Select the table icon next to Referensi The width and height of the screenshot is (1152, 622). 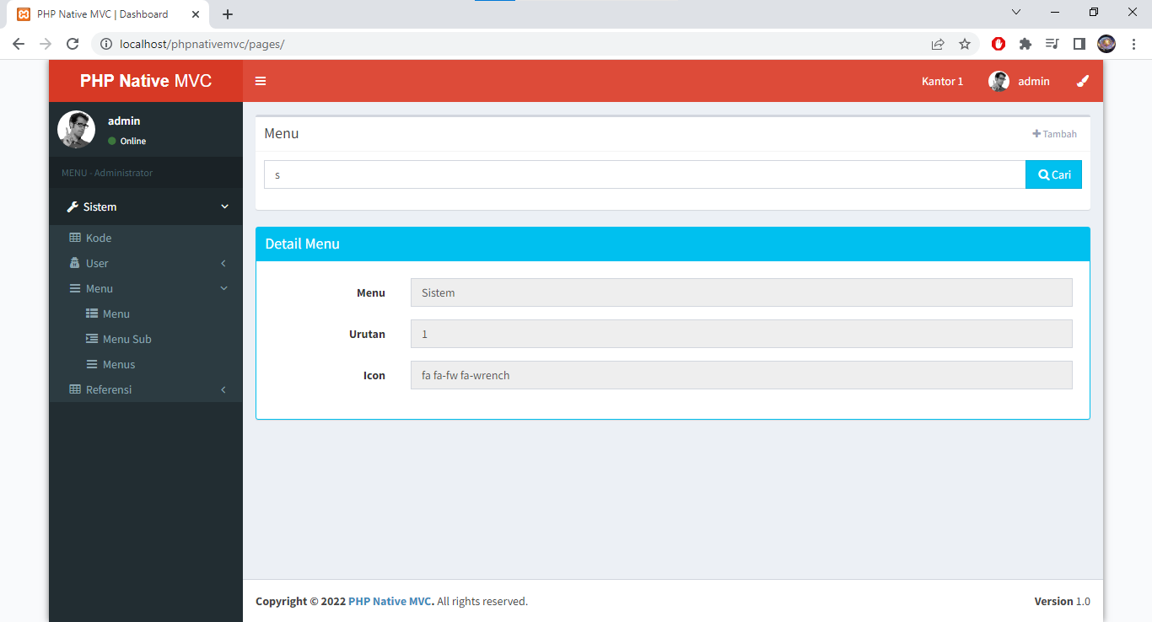pos(77,389)
